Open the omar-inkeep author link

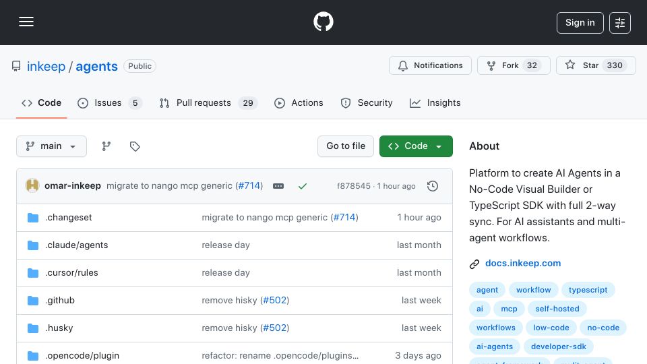[73, 186]
